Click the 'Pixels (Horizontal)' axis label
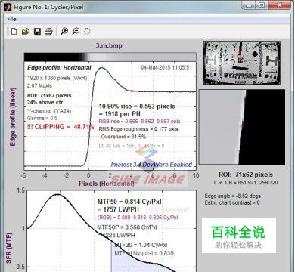The image size is (295, 272). (107, 184)
